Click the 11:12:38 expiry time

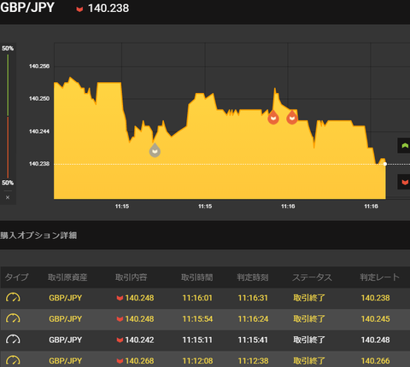pos(253,361)
